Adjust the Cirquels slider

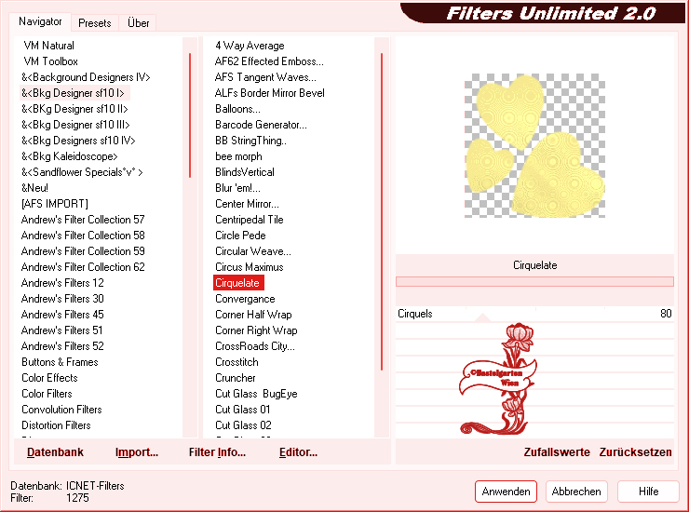click(x=534, y=314)
